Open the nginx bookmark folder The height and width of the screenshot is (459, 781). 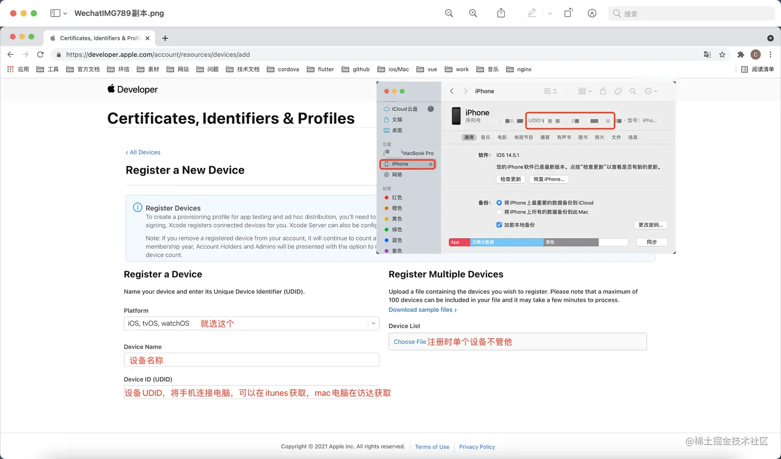tap(519, 69)
